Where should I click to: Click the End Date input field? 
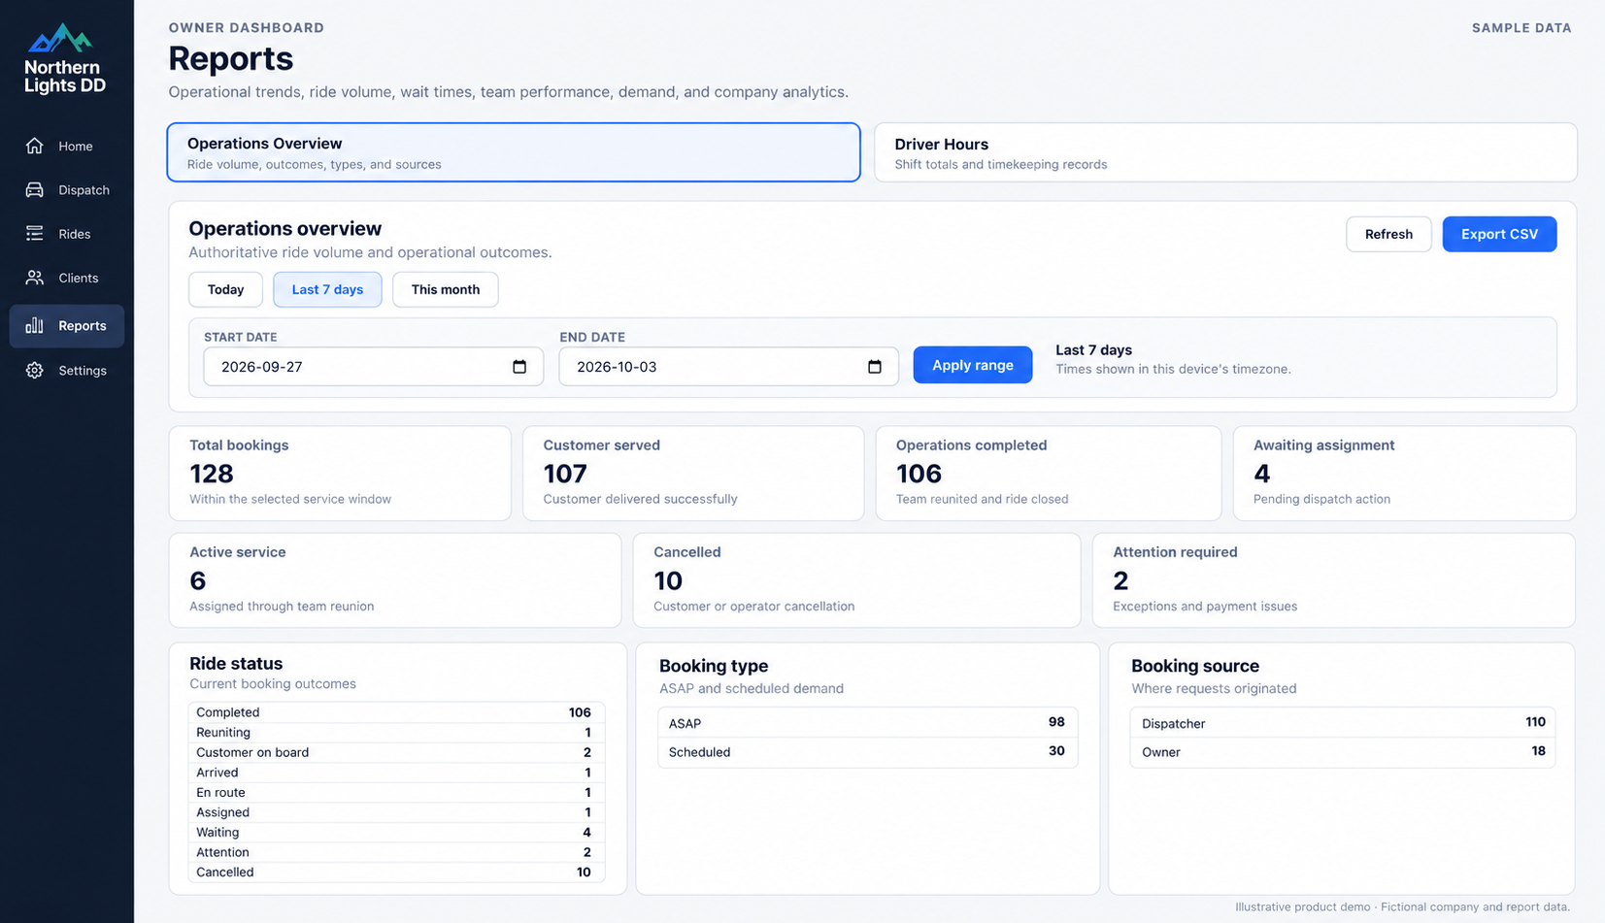(x=729, y=366)
